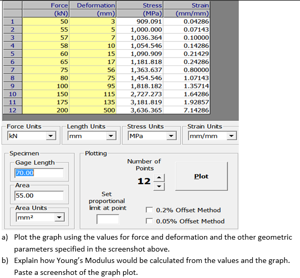Click Force cell with value 55
Image resolution: width=300 pixels, height=278 pixels.
tap(46, 30)
